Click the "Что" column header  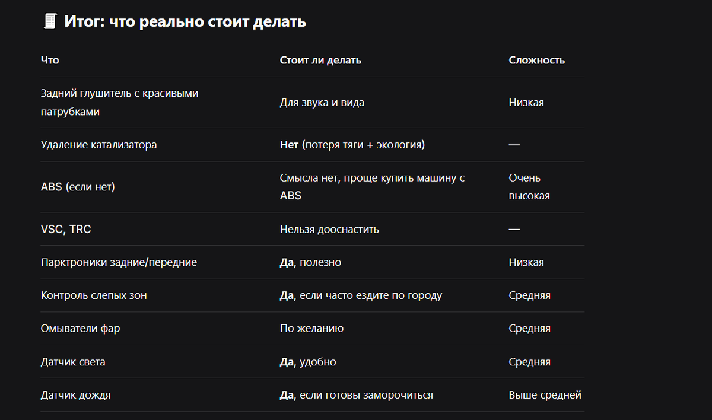pos(50,60)
